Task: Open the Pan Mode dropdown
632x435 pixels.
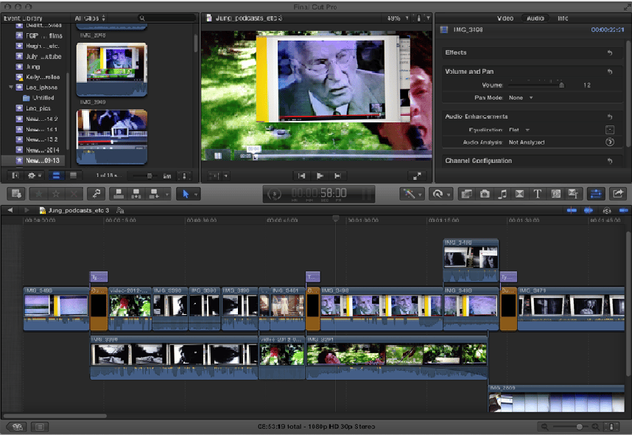Action: click(x=520, y=97)
